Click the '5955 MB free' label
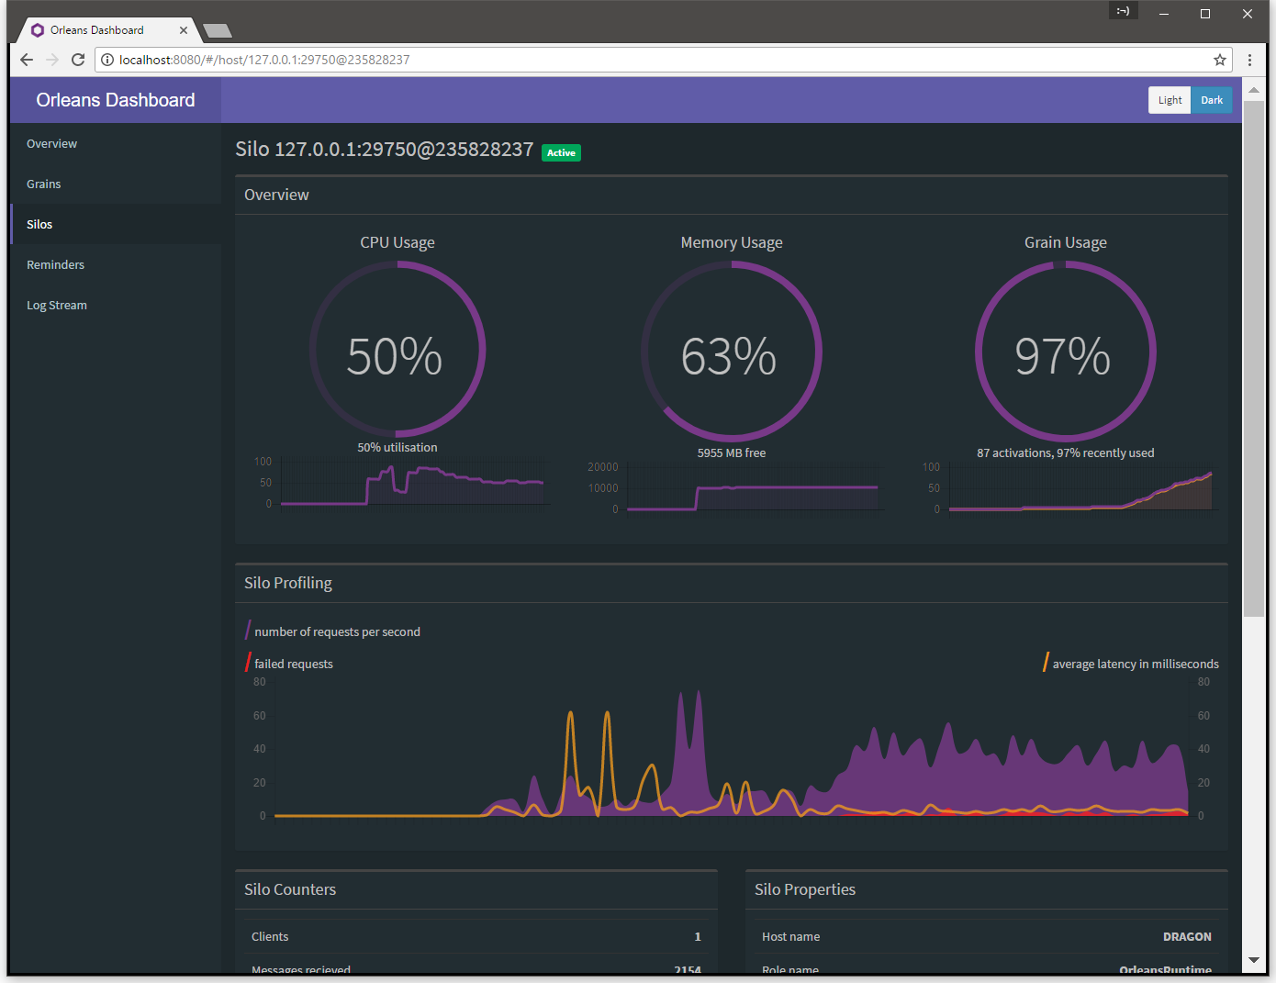The width and height of the screenshot is (1276, 983). (x=732, y=453)
